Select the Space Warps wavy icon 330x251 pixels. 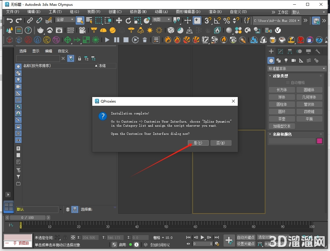308,60
